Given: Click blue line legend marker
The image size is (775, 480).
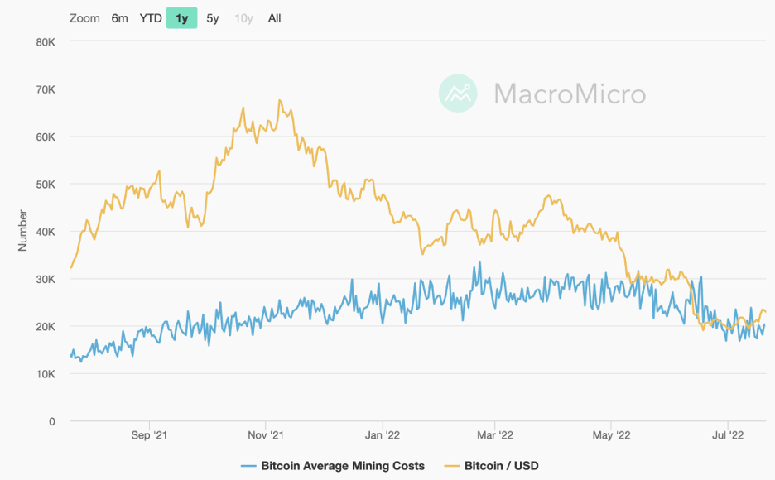Looking at the screenshot, I should (248, 466).
